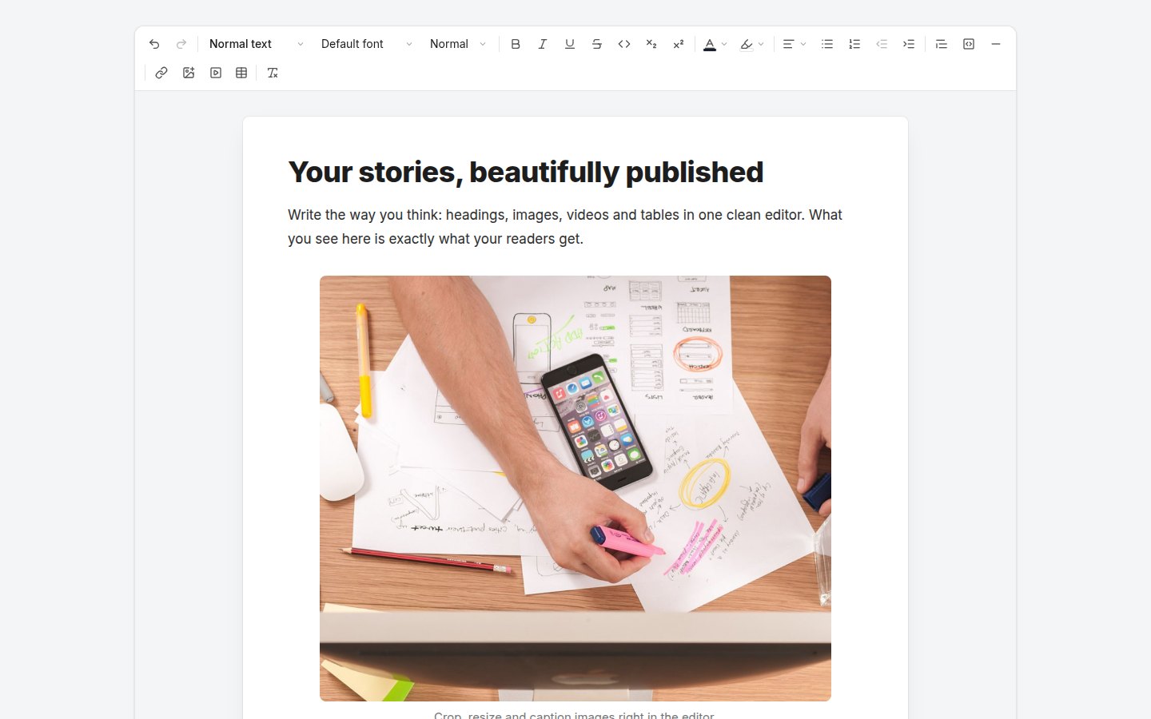Insert an image into the document

click(x=189, y=73)
